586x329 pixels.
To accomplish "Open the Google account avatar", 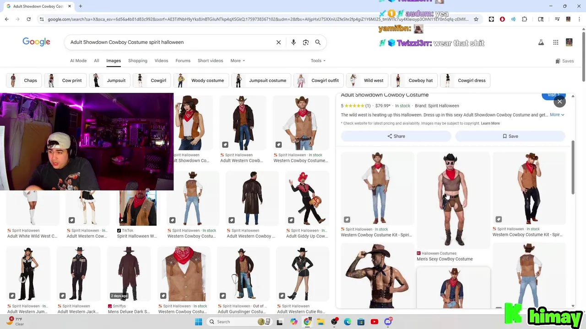I will pyautogui.click(x=569, y=42).
